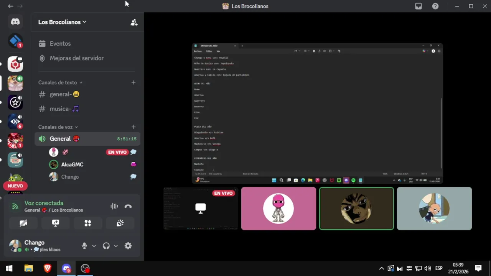491x276 pixels.
Task: Click the Voz conectada label
Action: pos(44,203)
